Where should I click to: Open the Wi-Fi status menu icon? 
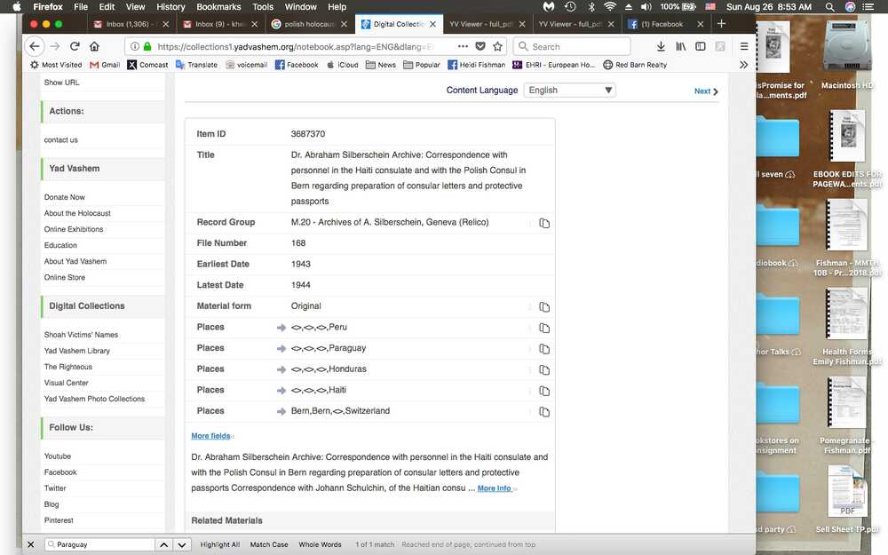(x=609, y=7)
